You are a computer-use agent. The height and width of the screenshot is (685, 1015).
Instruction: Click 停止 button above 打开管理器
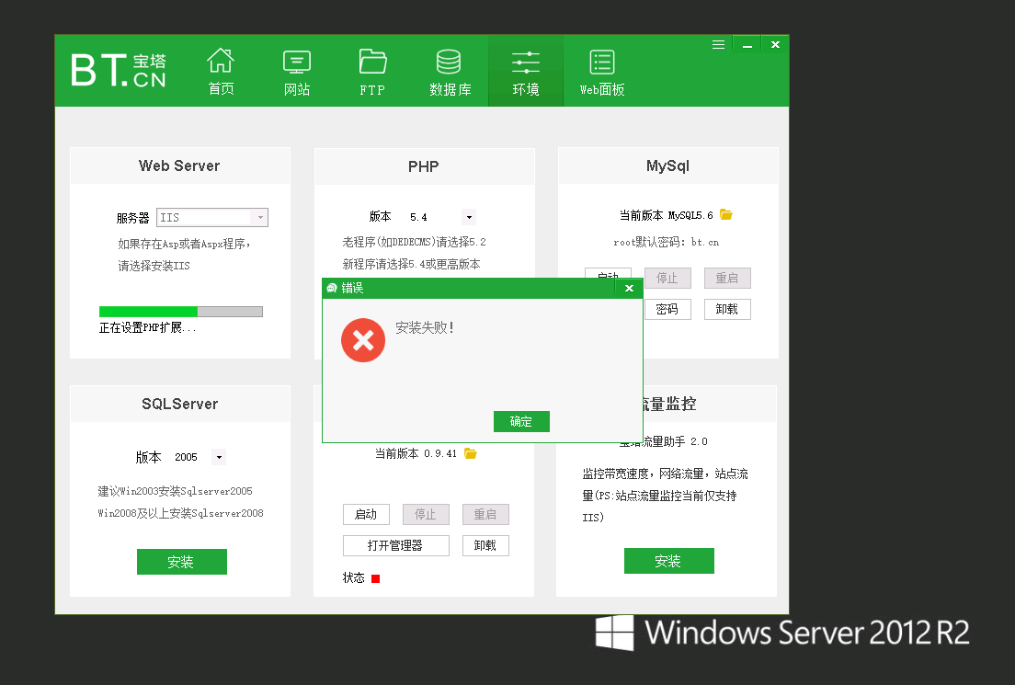click(x=426, y=514)
